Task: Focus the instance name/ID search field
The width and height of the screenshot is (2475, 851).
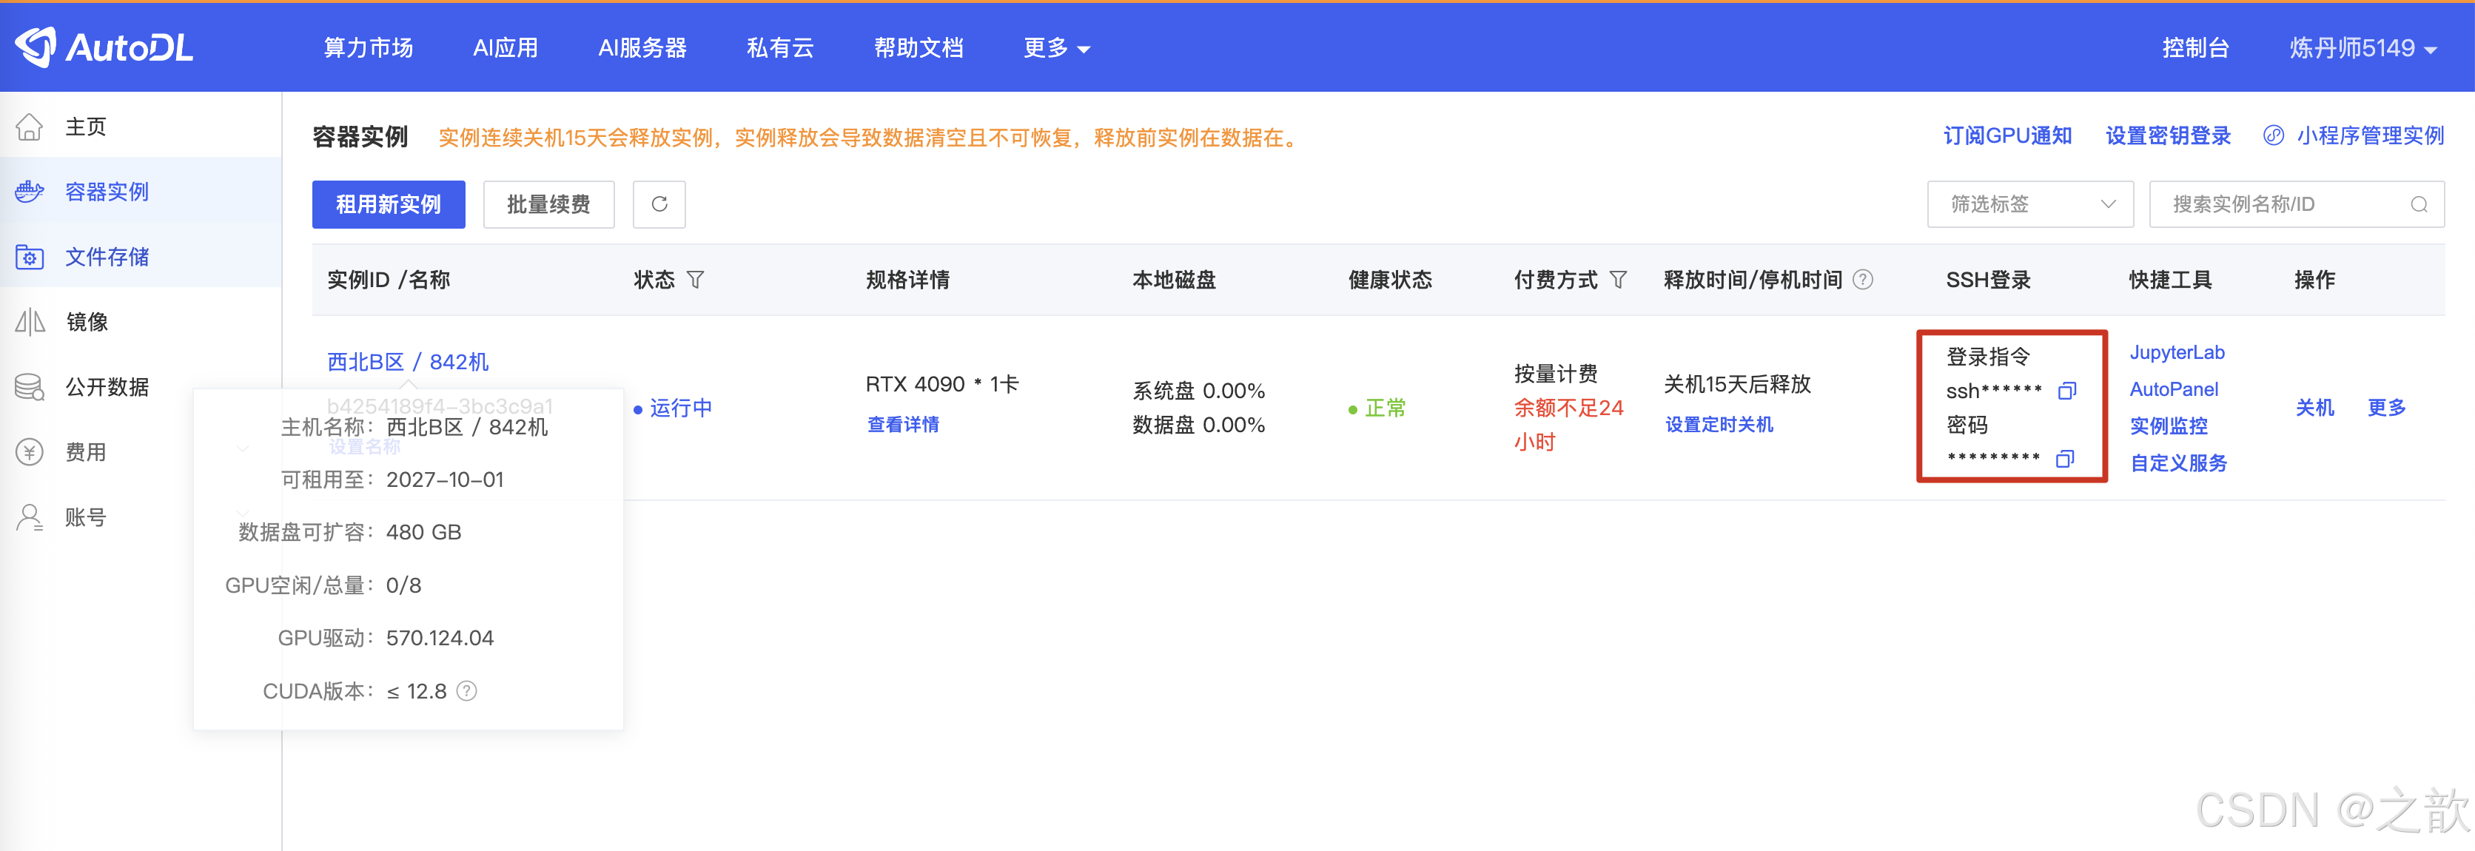Action: click(2277, 204)
